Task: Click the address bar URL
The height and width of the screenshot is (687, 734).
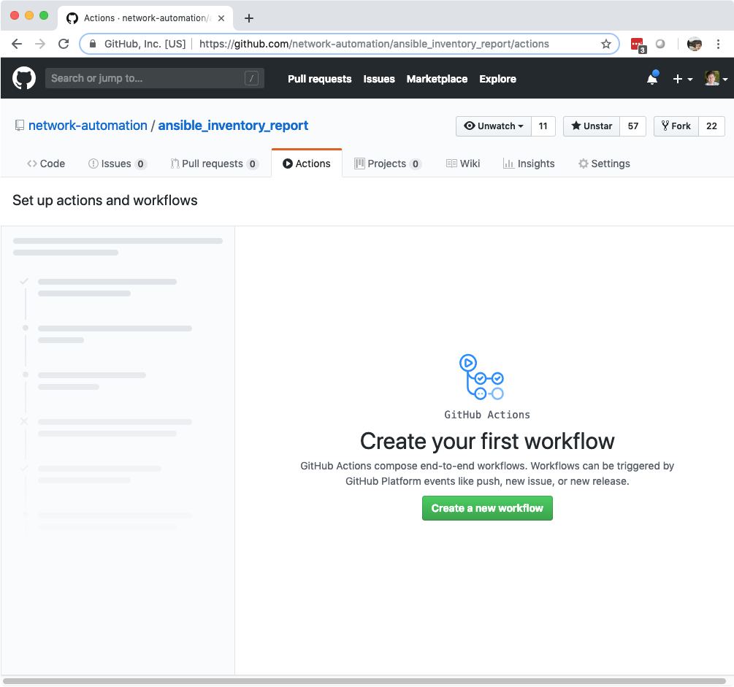Action: (x=374, y=44)
